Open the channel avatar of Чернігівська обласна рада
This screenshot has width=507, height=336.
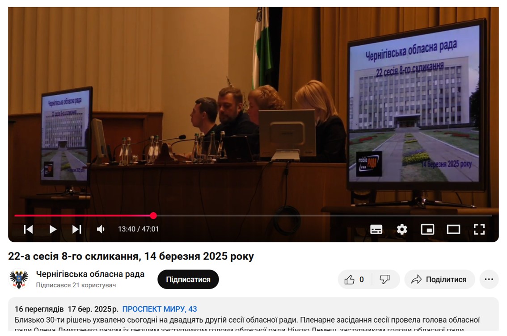[x=19, y=279]
